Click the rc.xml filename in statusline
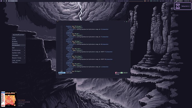Image resolution: width=192 pixels, height=108 pixels. [x=70, y=73]
